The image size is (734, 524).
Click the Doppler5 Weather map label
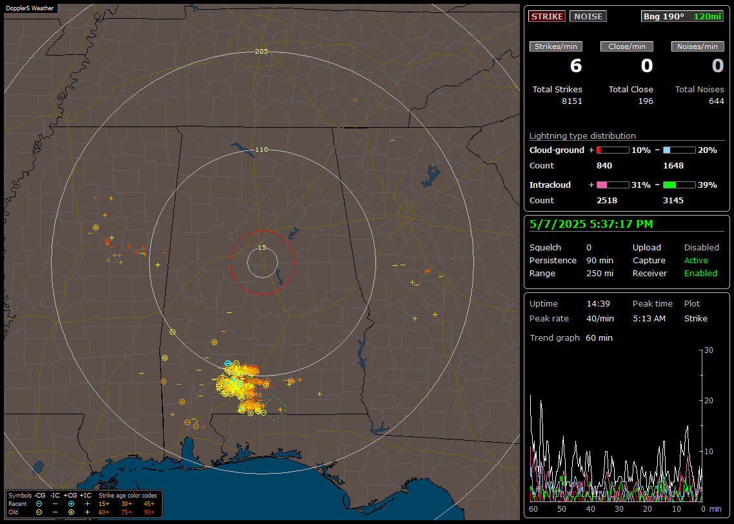(30, 8)
